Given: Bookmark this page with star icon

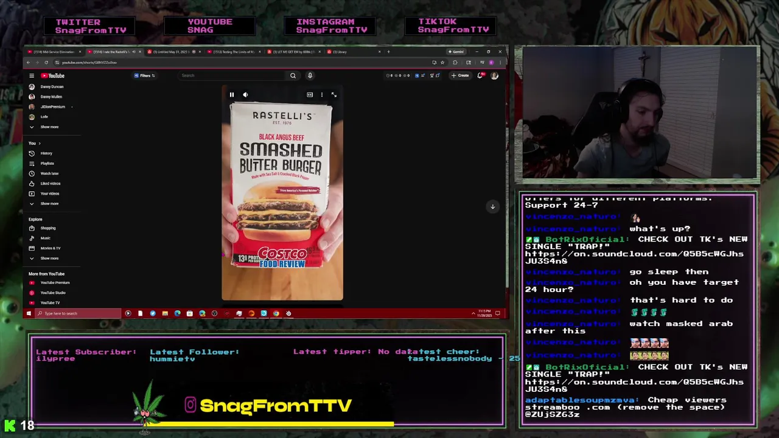Looking at the screenshot, I should [x=442, y=62].
